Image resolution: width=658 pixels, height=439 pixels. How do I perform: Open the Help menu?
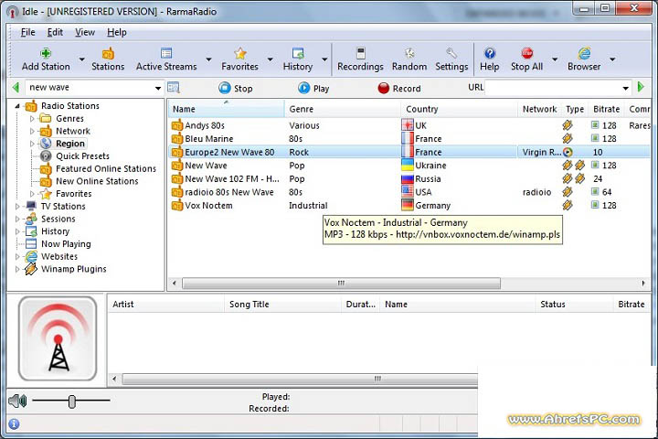click(117, 32)
